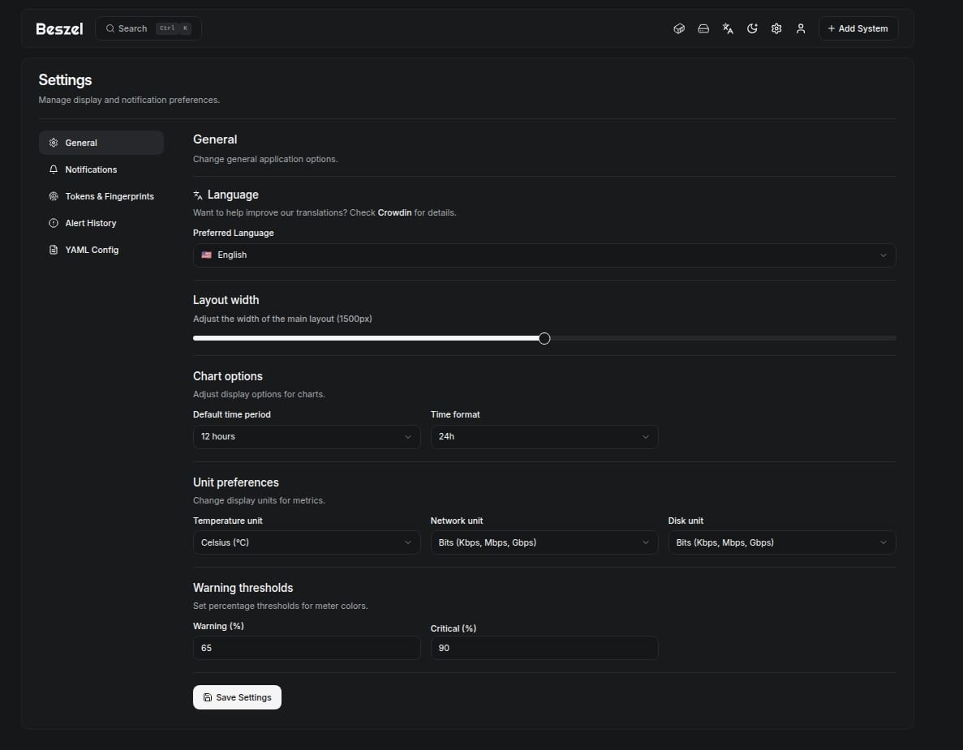
Task: Expand the Preferred Language dropdown
Action: [x=544, y=255]
